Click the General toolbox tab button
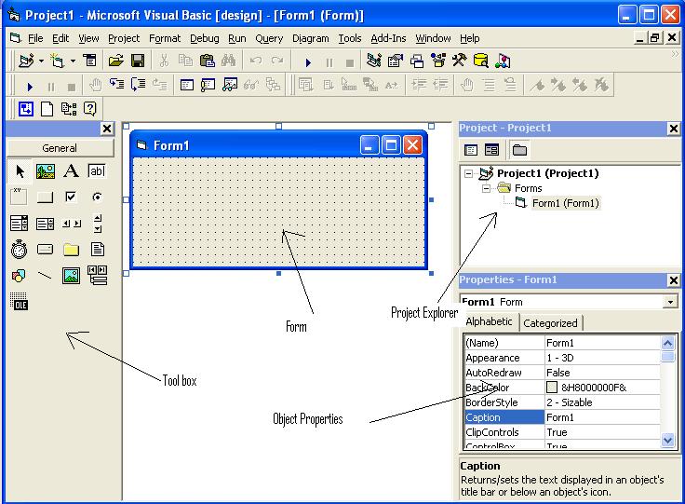 [x=60, y=148]
